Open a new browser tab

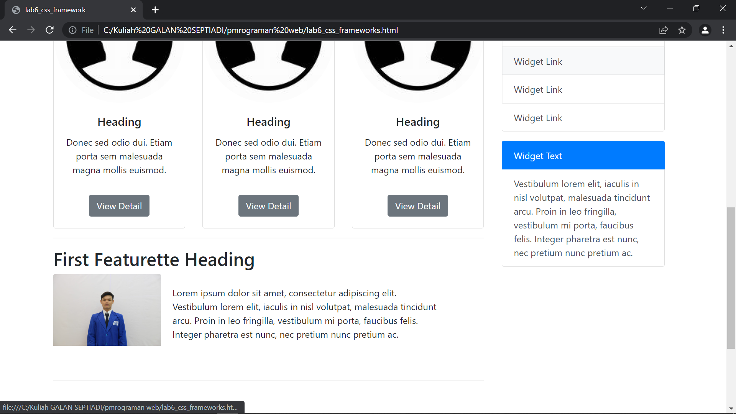coord(155,10)
